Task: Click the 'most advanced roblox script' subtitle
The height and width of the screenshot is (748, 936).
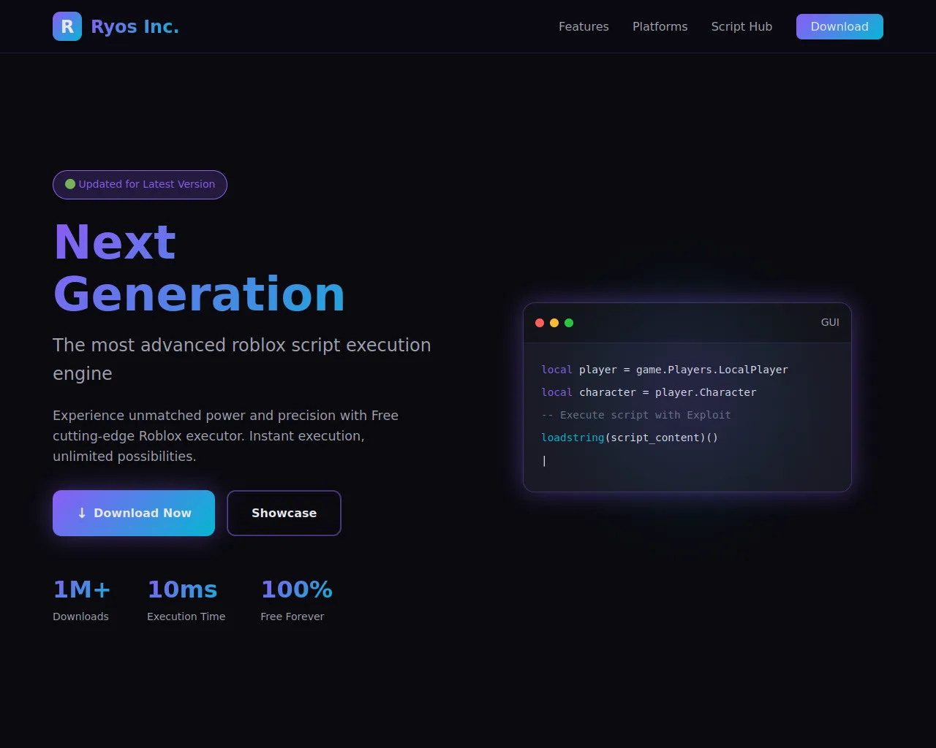Action: 242,359
